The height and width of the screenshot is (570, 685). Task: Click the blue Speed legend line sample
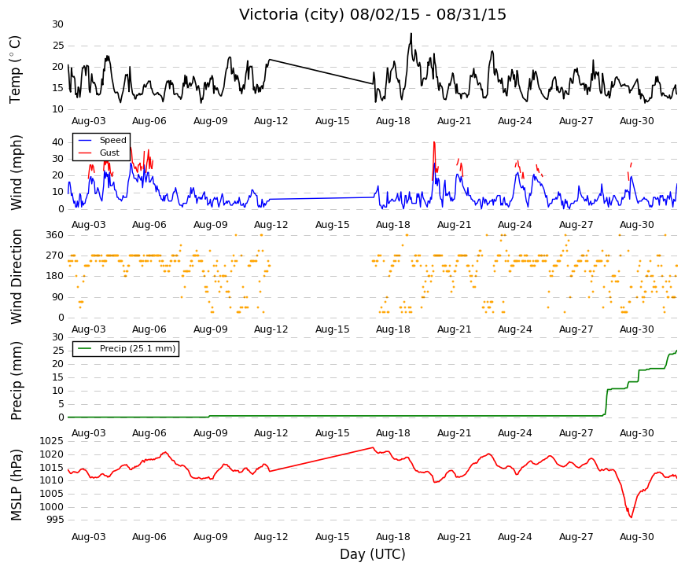[85, 141]
